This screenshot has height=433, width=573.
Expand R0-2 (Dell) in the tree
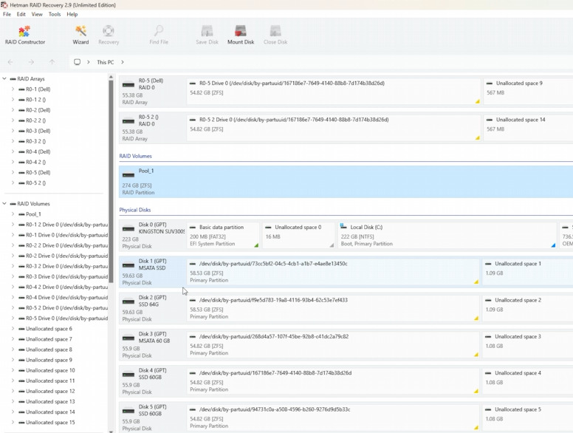(13, 110)
